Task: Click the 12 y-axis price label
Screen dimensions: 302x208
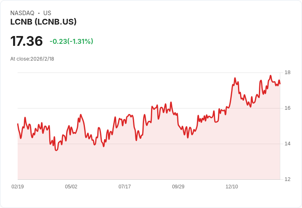Action: pyautogui.click(x=288, y=179)
